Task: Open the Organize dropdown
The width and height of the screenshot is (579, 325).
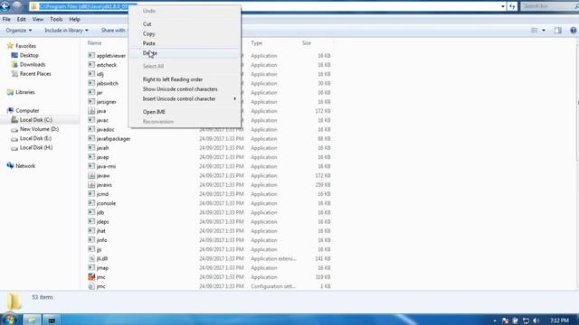Action: click(19, 30)
